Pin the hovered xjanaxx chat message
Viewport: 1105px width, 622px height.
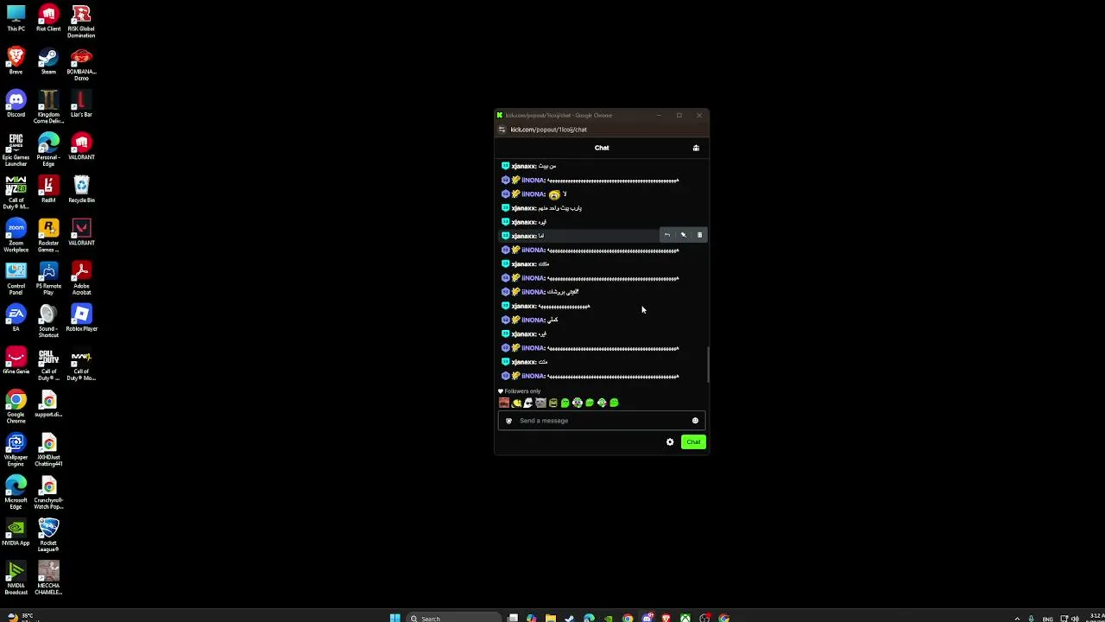tap(683, 235)
